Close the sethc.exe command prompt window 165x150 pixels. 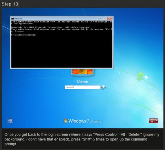click(110, 18)
